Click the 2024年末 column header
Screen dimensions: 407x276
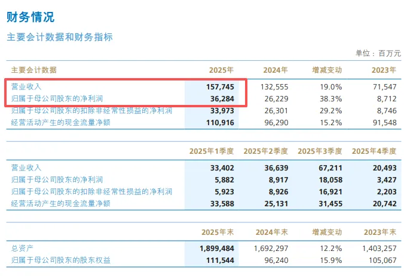[x=272, y=232]
